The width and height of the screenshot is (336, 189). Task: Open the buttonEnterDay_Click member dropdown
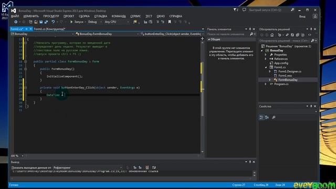(172, 34)
